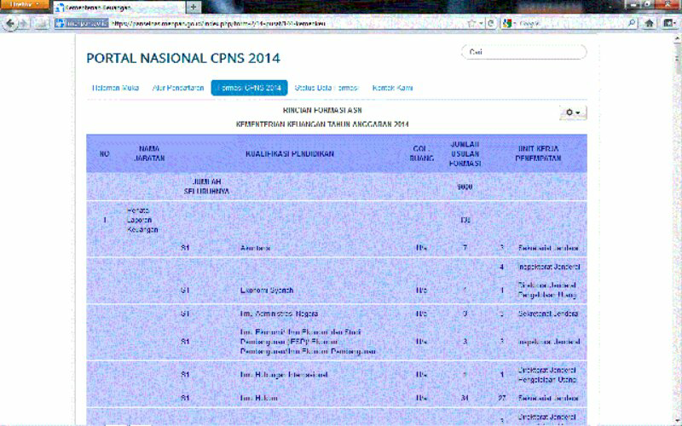Image resolution: width=682 pixels, height=426 pixels.
Task: Go back with the browser back arrow
Action: (10, 24)
